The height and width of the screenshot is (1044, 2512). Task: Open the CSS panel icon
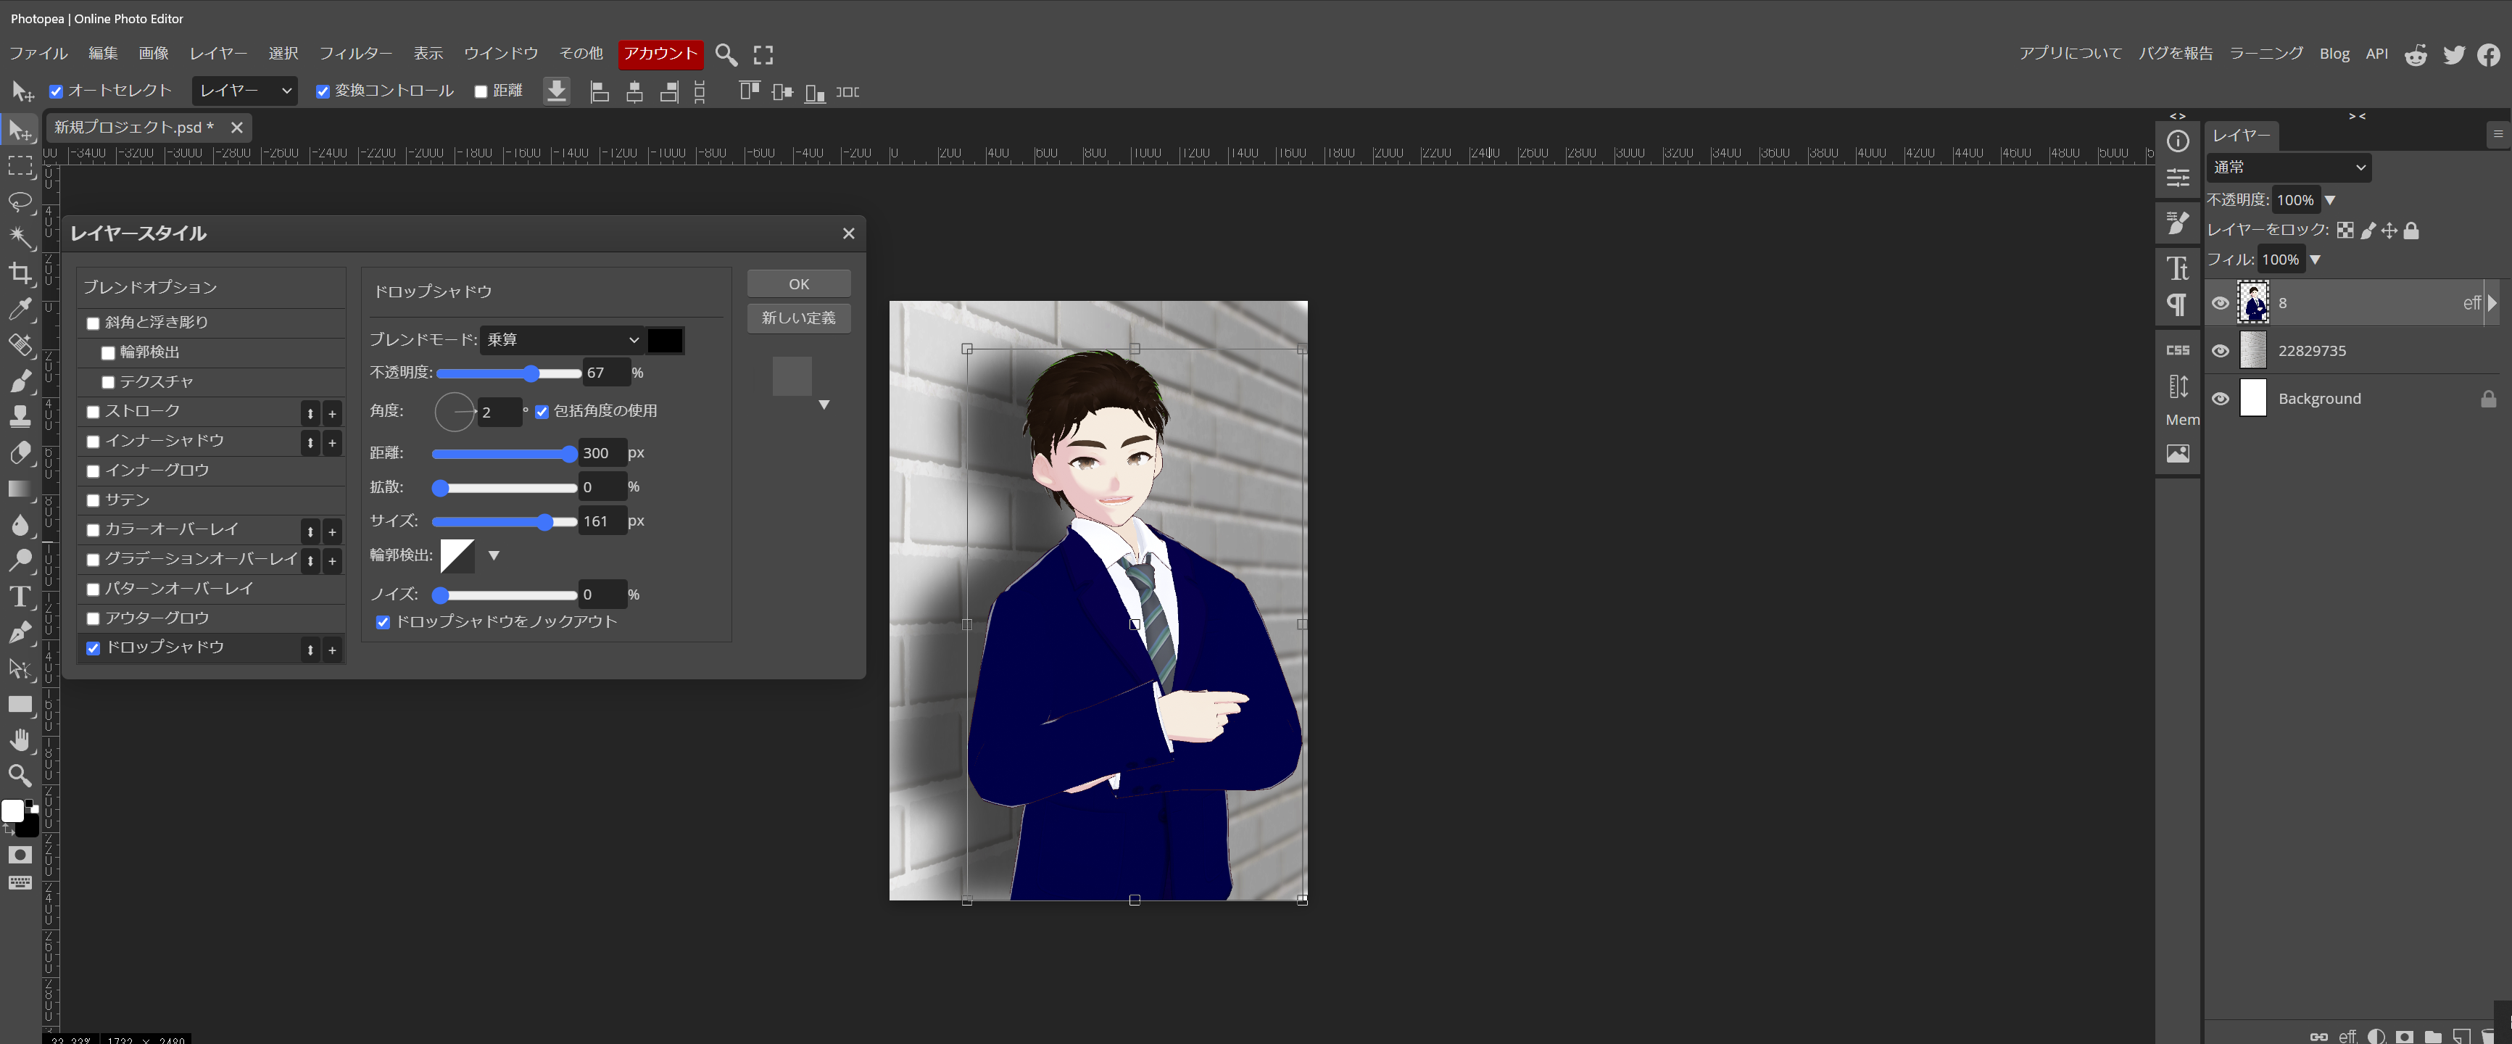2178,350
